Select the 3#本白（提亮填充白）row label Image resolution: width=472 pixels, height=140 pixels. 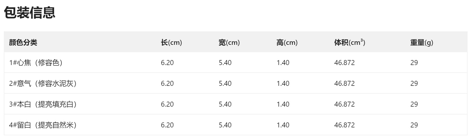coord(43,104)
